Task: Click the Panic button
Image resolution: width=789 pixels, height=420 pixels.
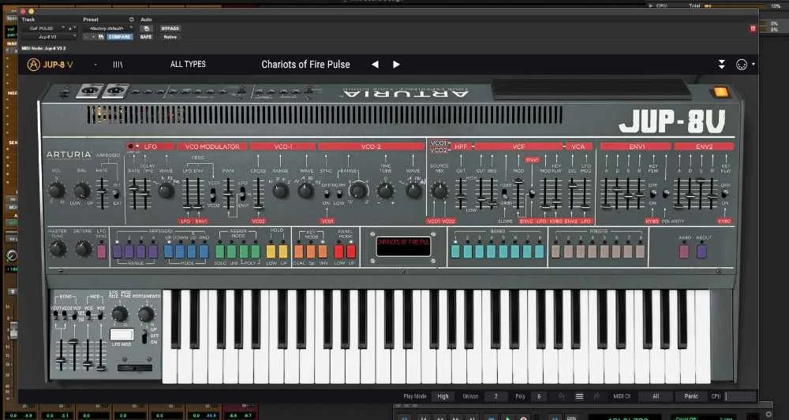Action: pyautogui.click(x=691, y=396)
